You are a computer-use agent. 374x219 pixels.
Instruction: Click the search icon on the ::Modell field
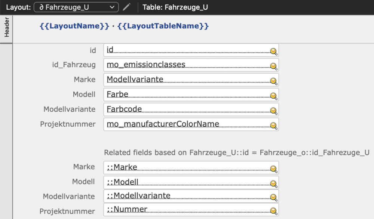tap(273, 182)
